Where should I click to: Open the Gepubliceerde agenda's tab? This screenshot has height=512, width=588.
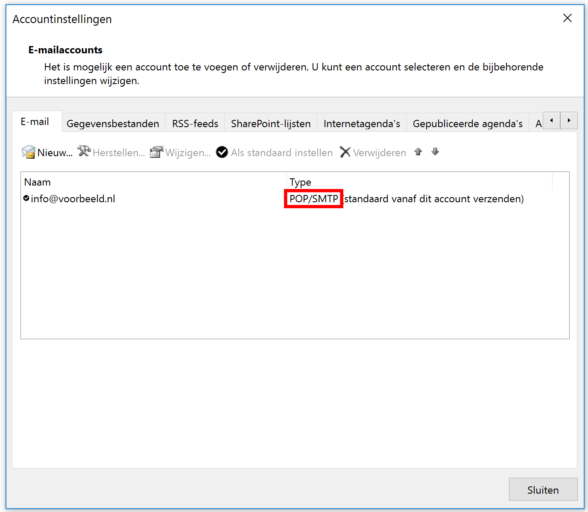(x=468, y=124)
